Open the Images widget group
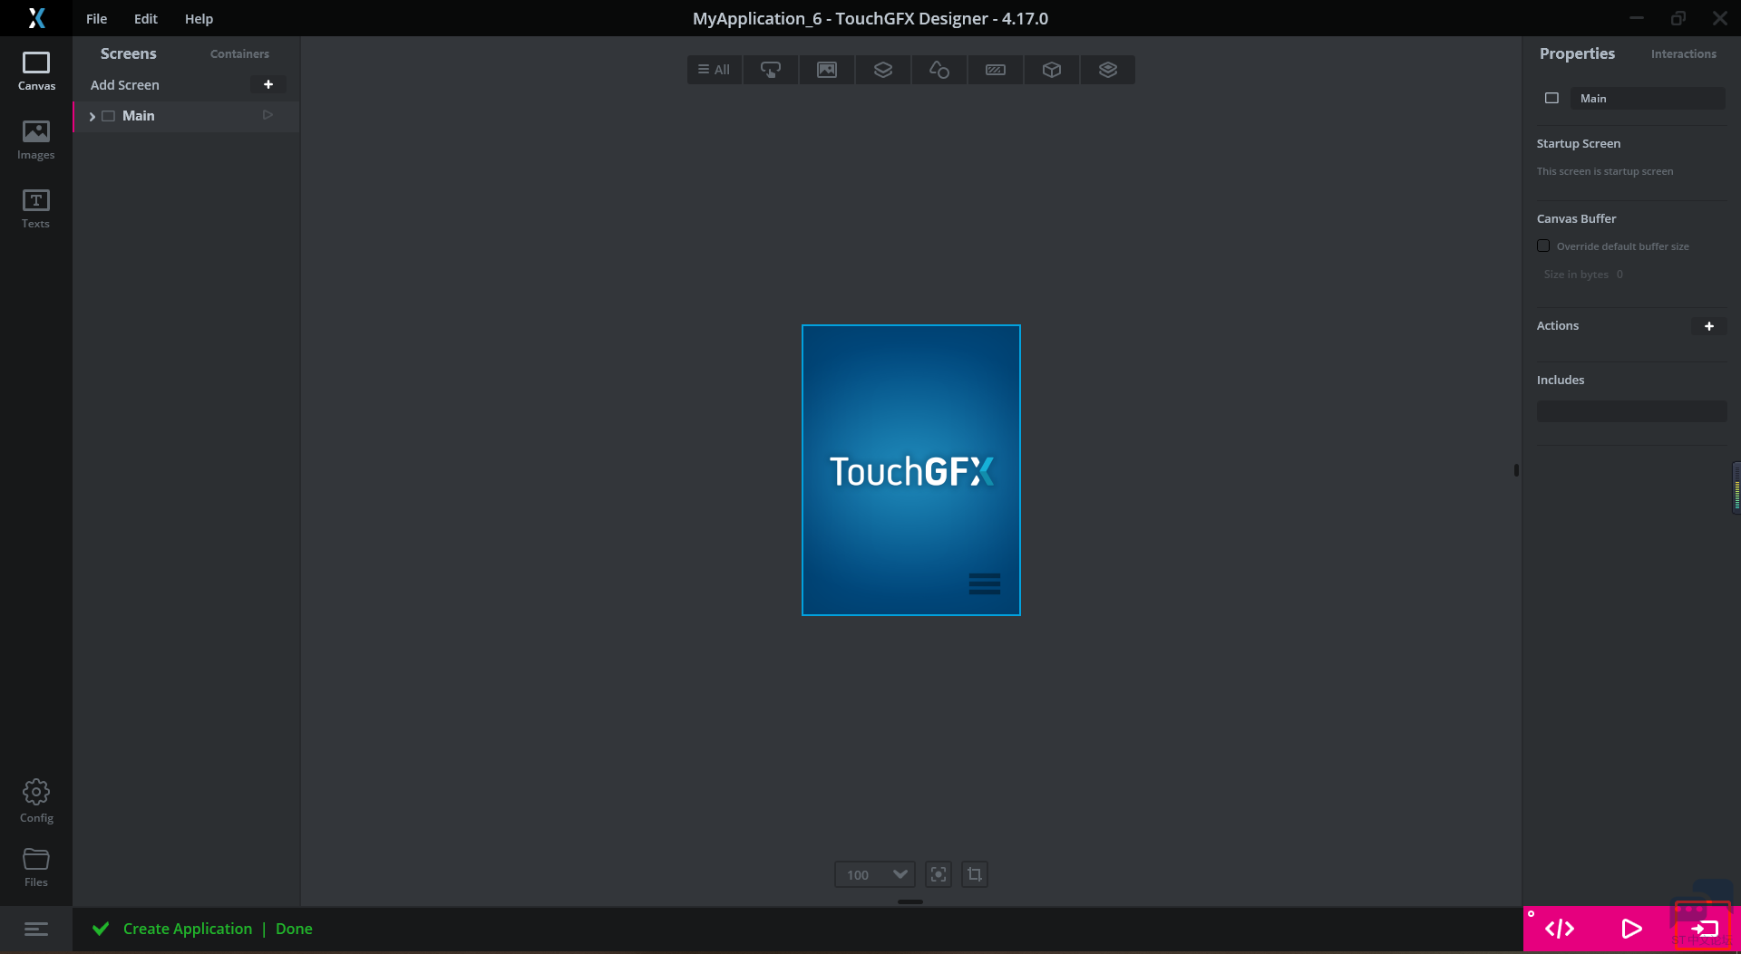 coord(827,70)
